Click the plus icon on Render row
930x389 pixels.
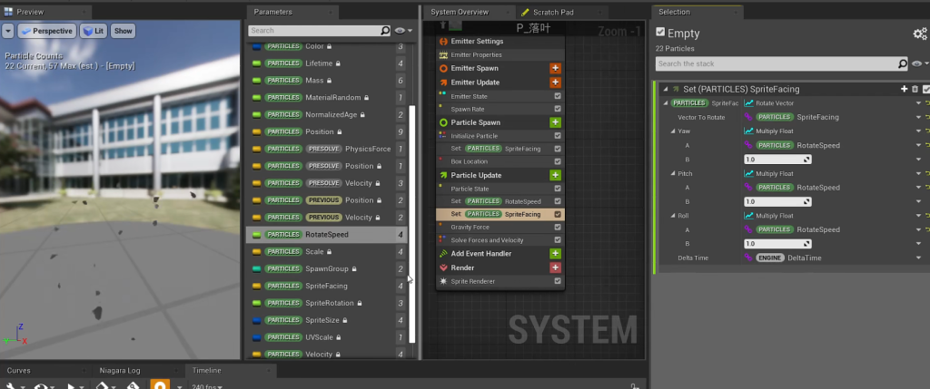[555, 267]
